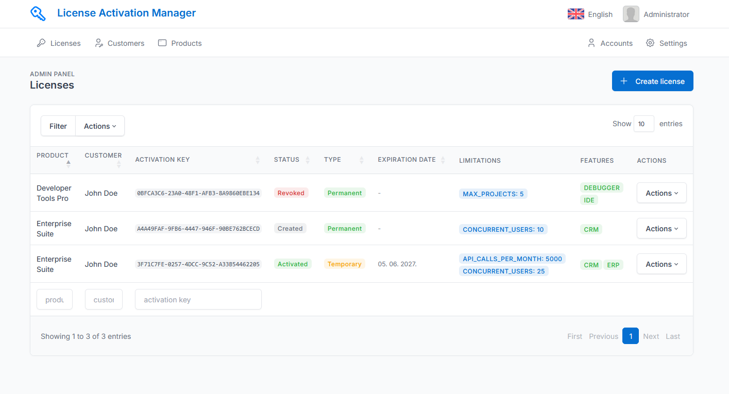The height and width of the screenshot is (394, 729).
Task: Click the blue key logo icon
Action: pyautogui.click(x=38, y=14)
